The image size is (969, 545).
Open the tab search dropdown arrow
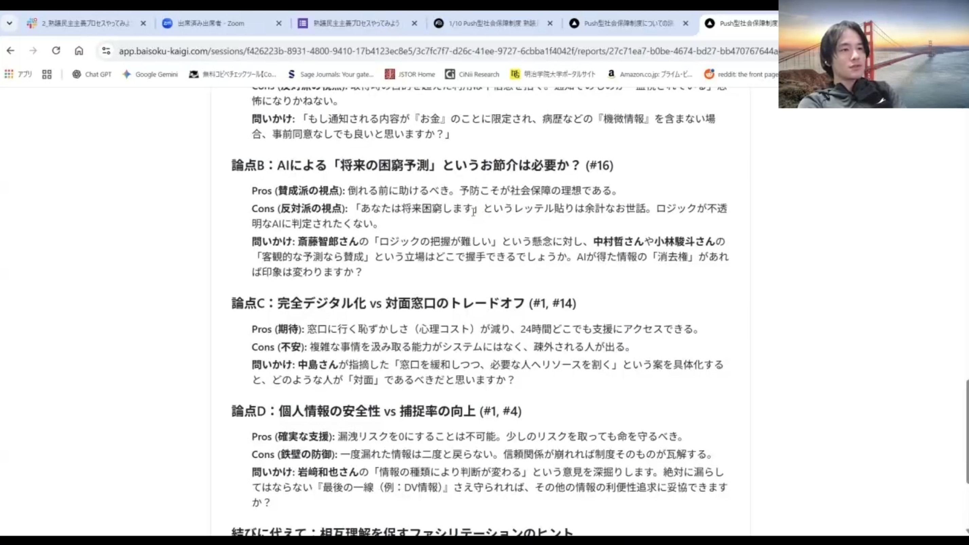tap(10, 23)
